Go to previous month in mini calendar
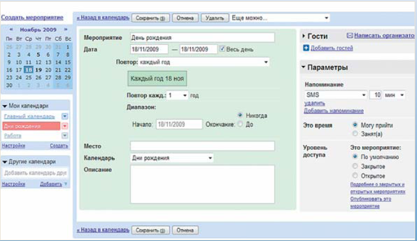This screenshot has height=241, width=417. (x=11, y=29)
